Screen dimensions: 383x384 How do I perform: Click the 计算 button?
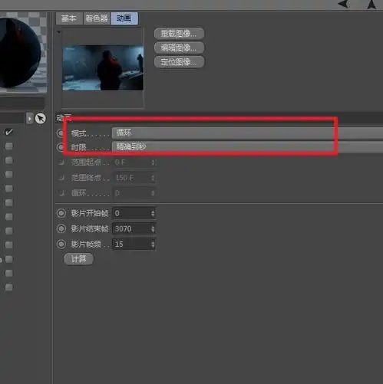(78, 259)
